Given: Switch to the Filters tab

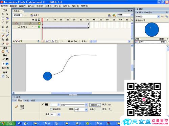Looking at the screenshot, I should tap(27, 100).
